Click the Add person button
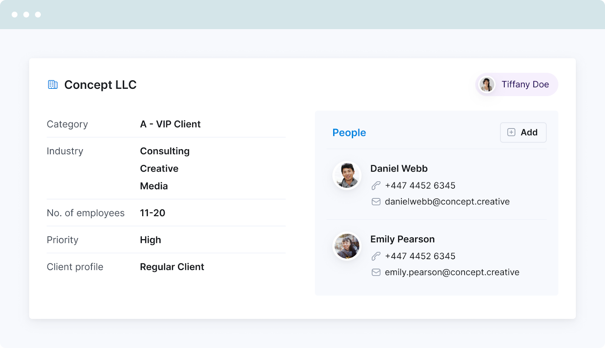Screen dimensions: 605x348 523,132
